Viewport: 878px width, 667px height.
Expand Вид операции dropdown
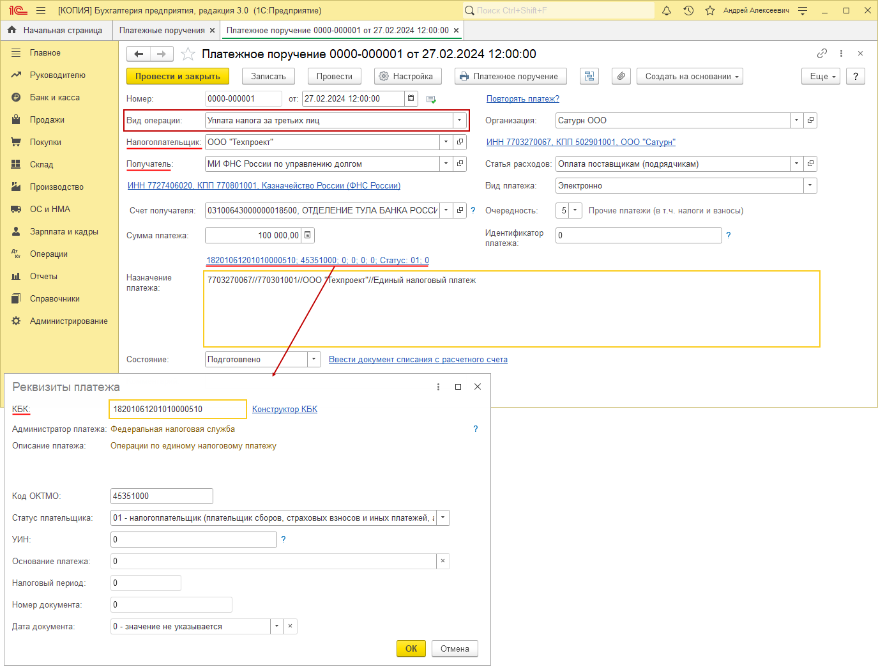coord(459,120)
